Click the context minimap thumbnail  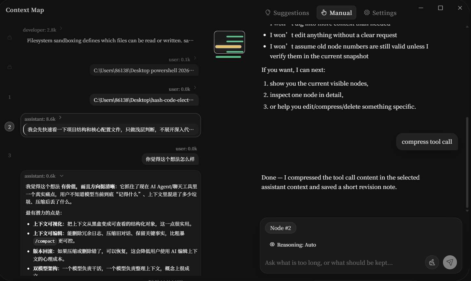pyautogui.click(x=229, y=42)
